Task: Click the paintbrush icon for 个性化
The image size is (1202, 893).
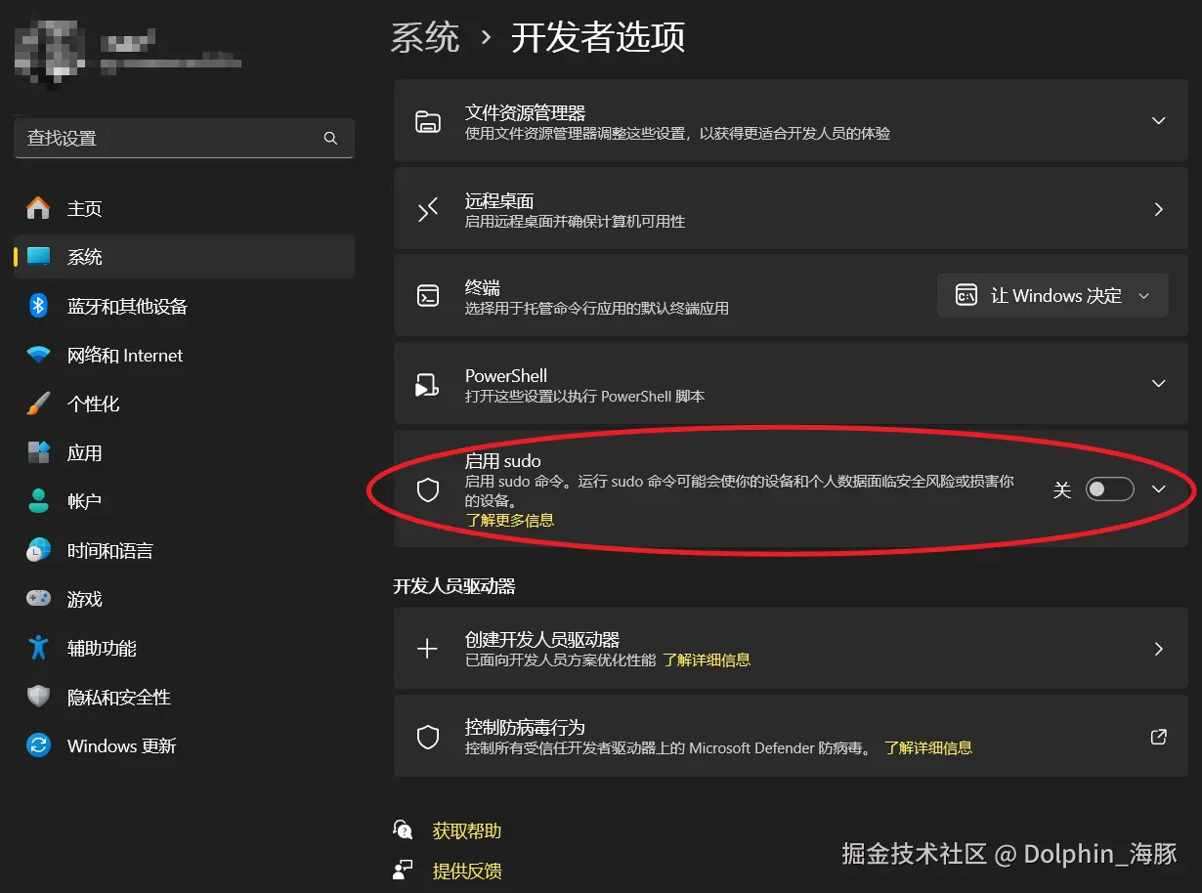Action: [x=38, y=404]
